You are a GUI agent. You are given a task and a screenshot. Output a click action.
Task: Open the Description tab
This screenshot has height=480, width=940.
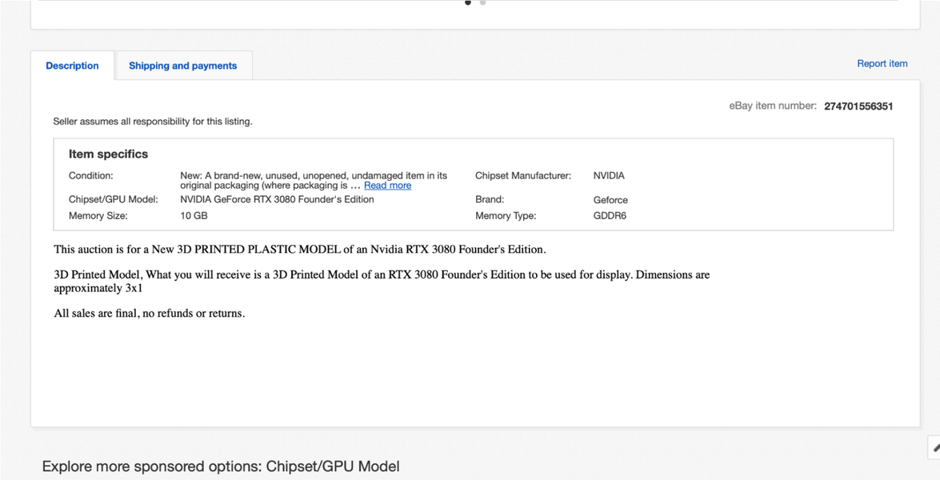(72, 66)
